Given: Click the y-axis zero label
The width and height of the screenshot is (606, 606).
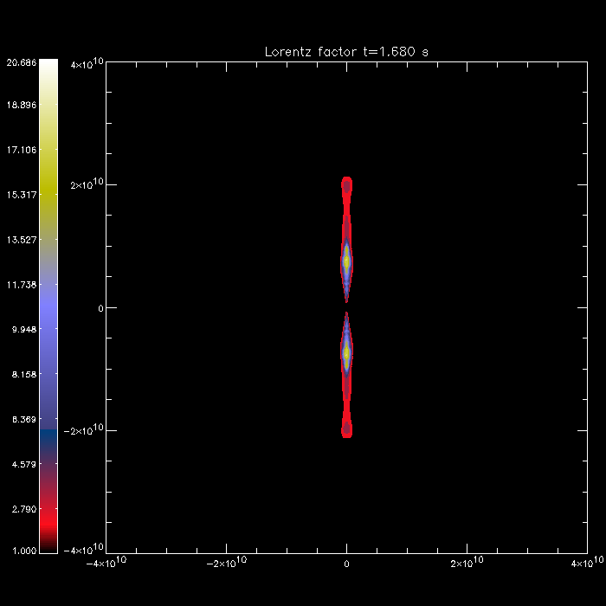Looking at the screenshot, I should (x=100, y=308).
